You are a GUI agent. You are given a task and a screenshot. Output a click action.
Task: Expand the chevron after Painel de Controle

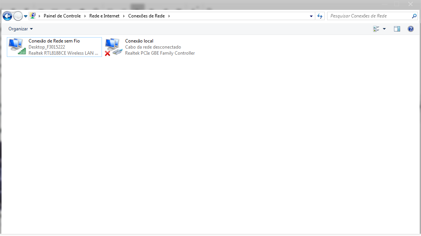[x=85, y=16]
